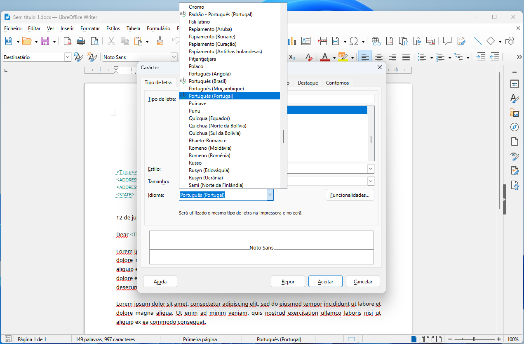Screen dimensions: 524x344
Task: Click the Repor button
Action: (288, 282)
